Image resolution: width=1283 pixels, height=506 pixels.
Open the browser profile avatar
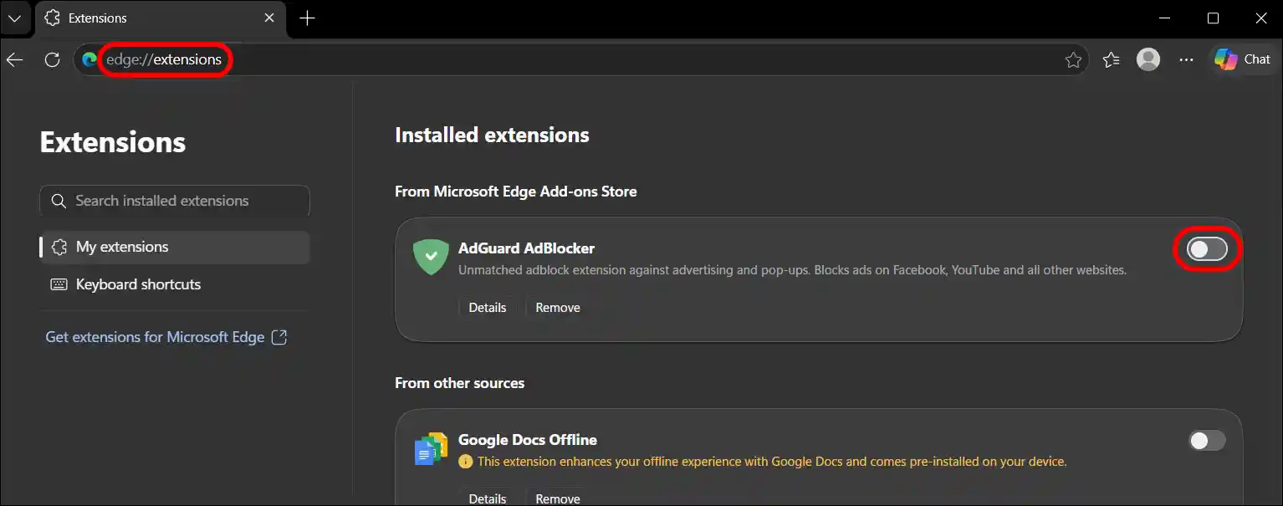[1148, 59]
